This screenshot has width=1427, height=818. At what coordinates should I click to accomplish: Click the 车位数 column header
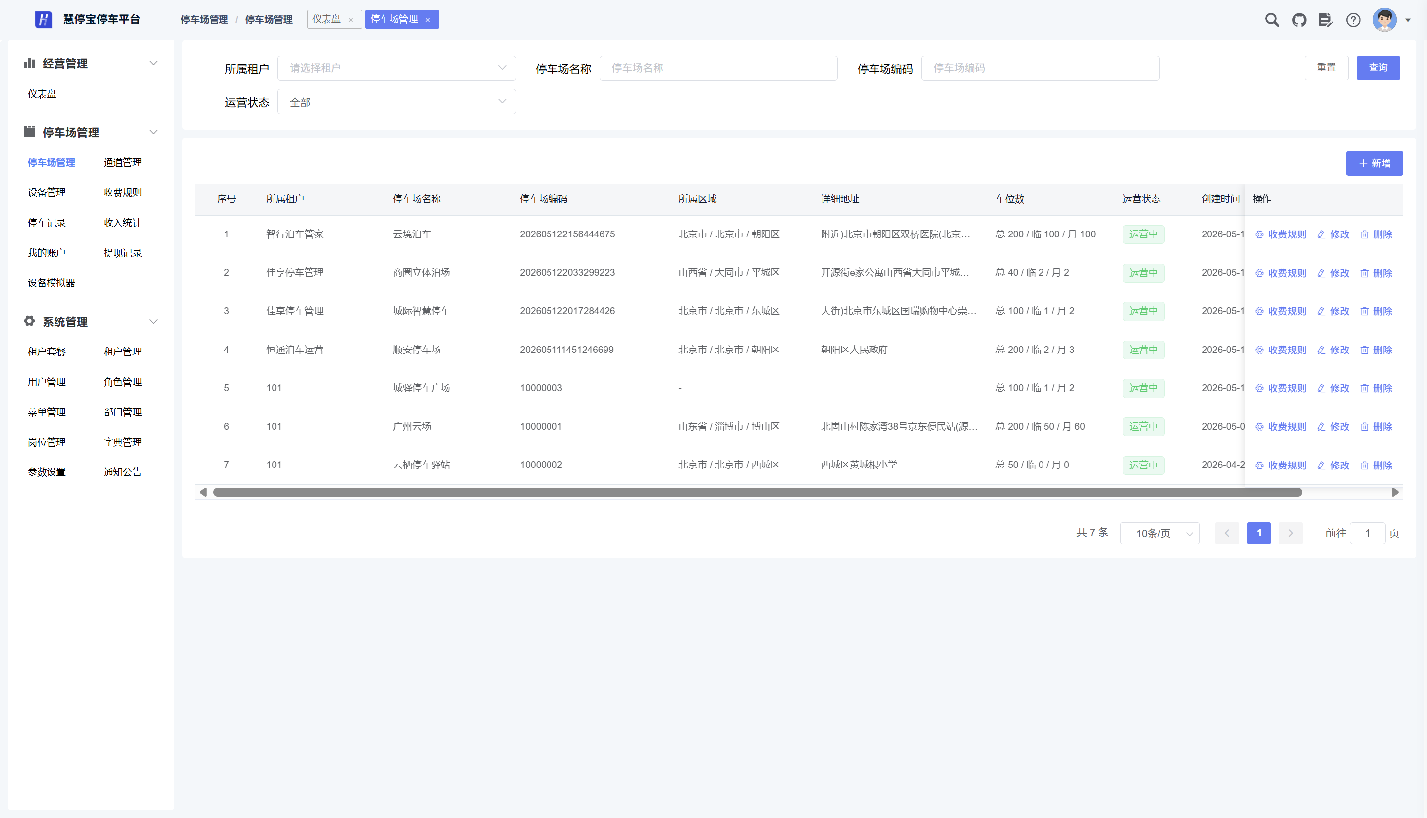1009,199
